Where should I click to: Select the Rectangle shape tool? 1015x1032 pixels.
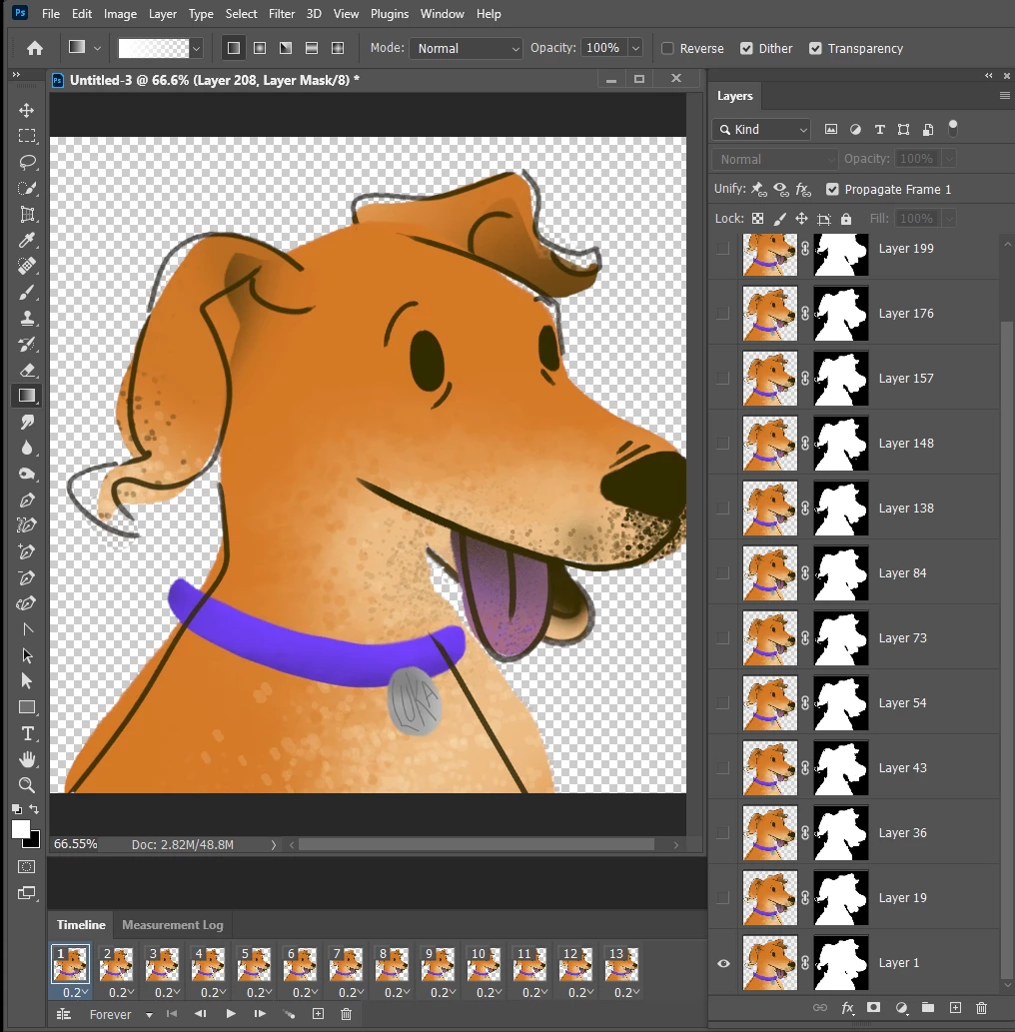[27, 707]
